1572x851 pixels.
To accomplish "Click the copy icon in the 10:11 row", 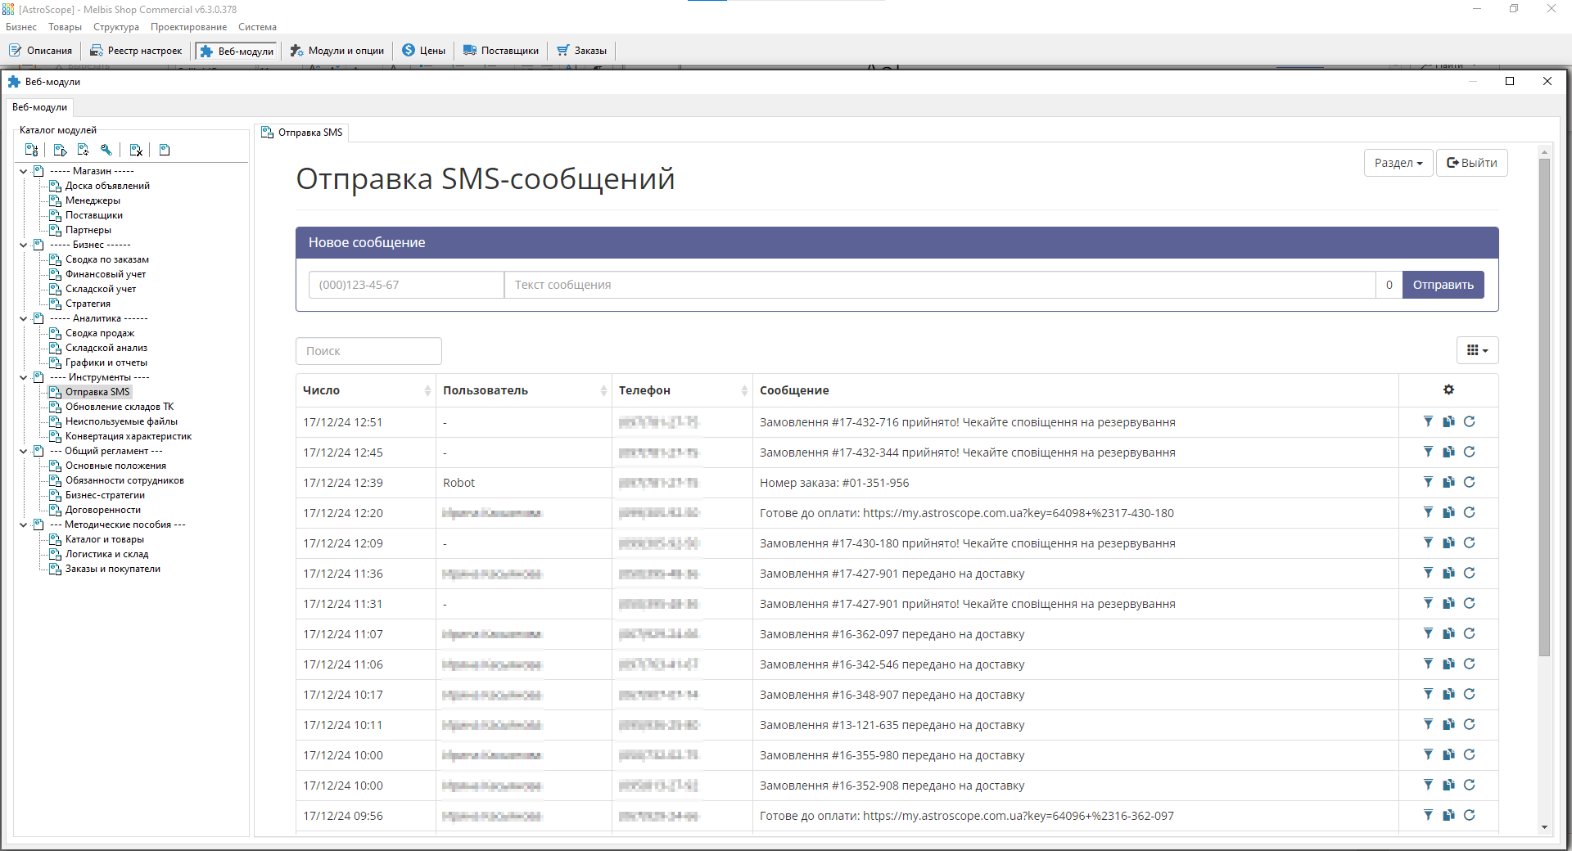I will [1448, 724].
